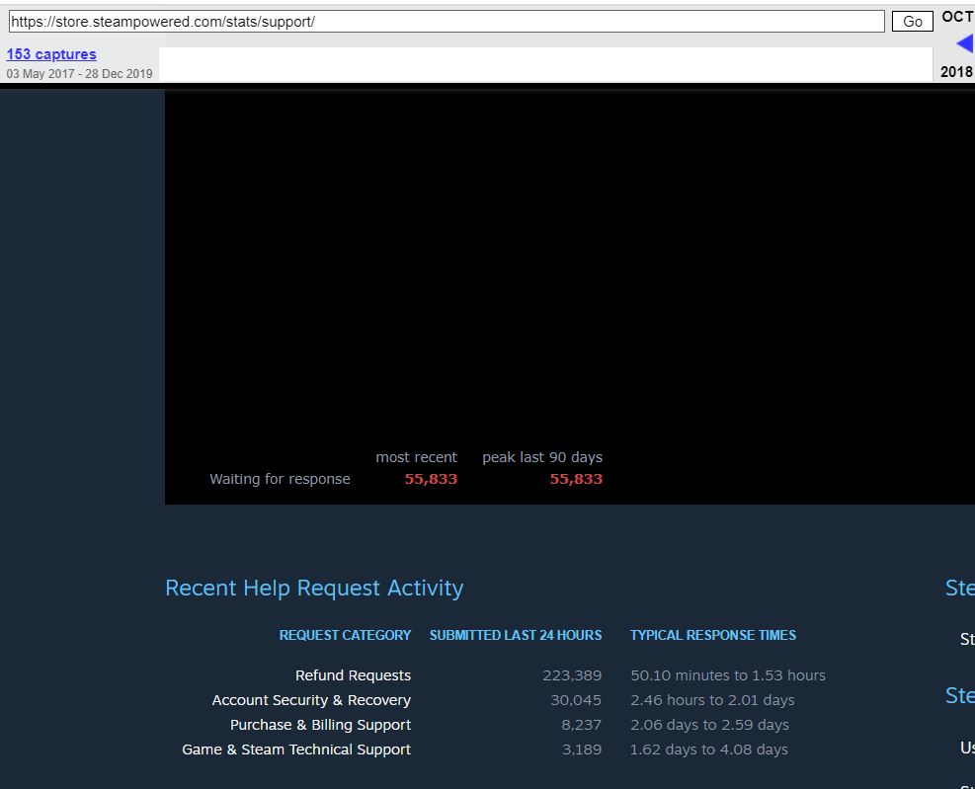Image resolution: width=975 pixels, height=789 pixels.
Task: Click '2.06 days to 2.59 days'
Action: pyautogui.click(x=709, y=725)
